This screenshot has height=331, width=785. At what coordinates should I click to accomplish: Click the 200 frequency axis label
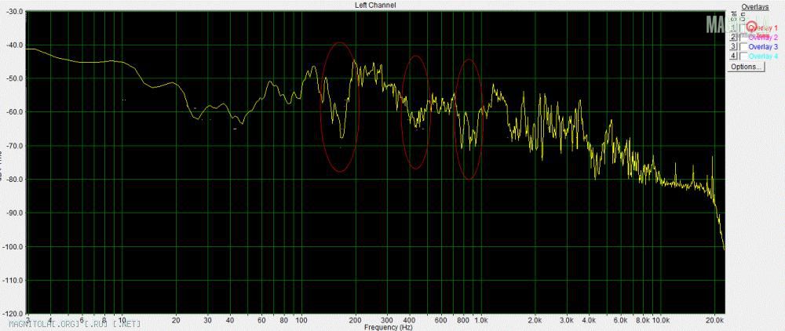(x=355, y=319)
